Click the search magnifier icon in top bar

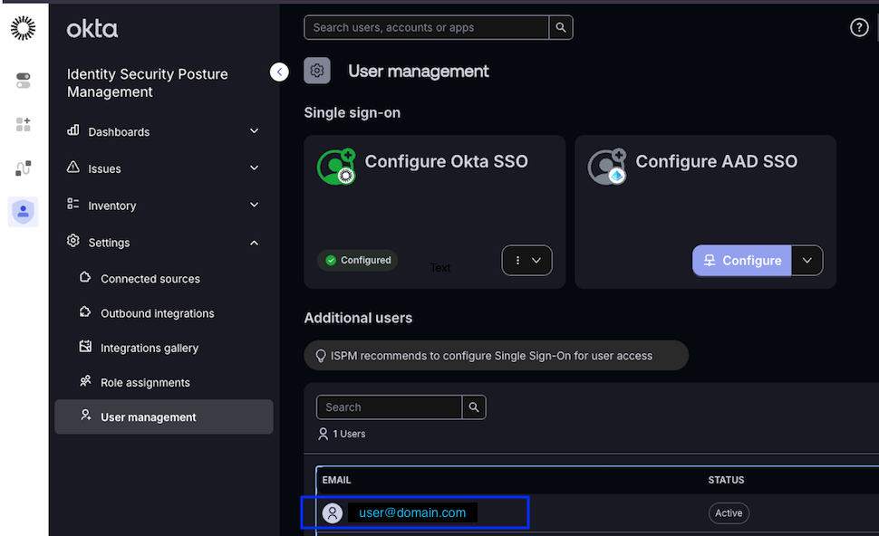pyautogui.click(x=561, y=27)
